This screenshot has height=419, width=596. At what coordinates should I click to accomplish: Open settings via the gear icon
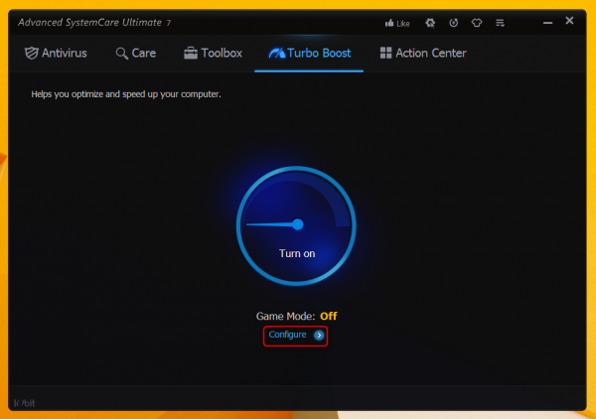click(430, 23)
